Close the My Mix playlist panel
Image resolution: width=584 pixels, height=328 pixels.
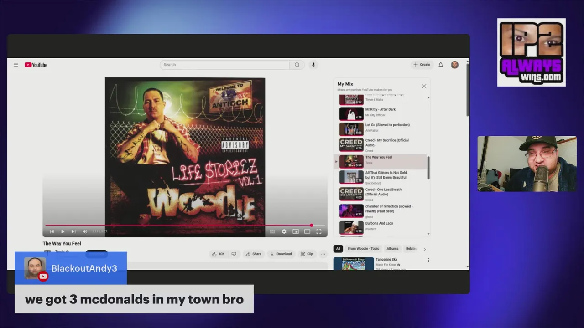(424, 86)
